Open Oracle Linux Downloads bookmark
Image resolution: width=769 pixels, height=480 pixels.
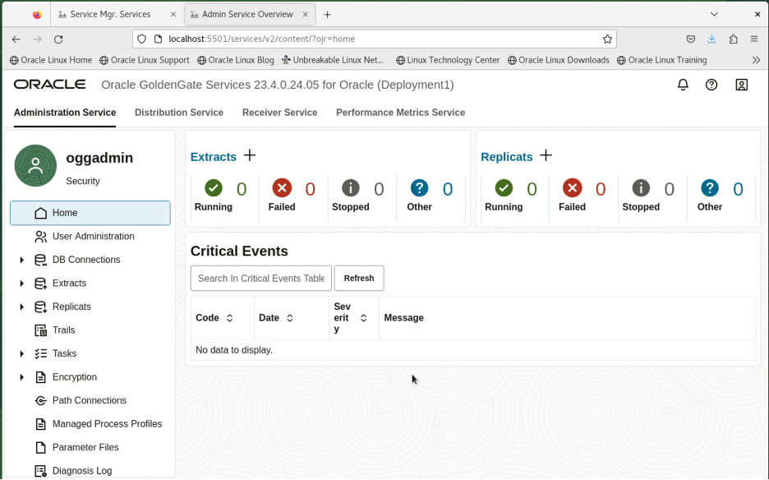point(558,60)
